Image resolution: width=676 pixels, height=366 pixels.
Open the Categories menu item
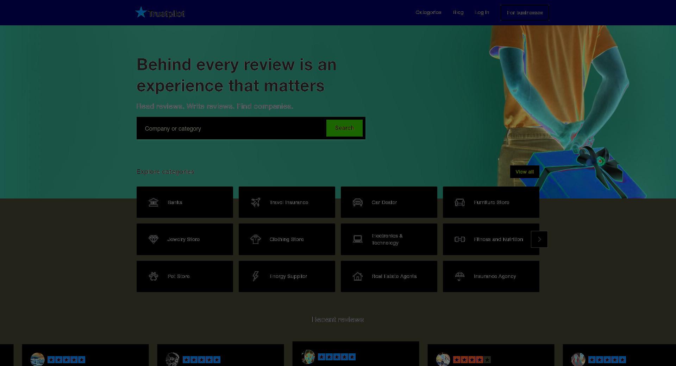click(428, 12)
